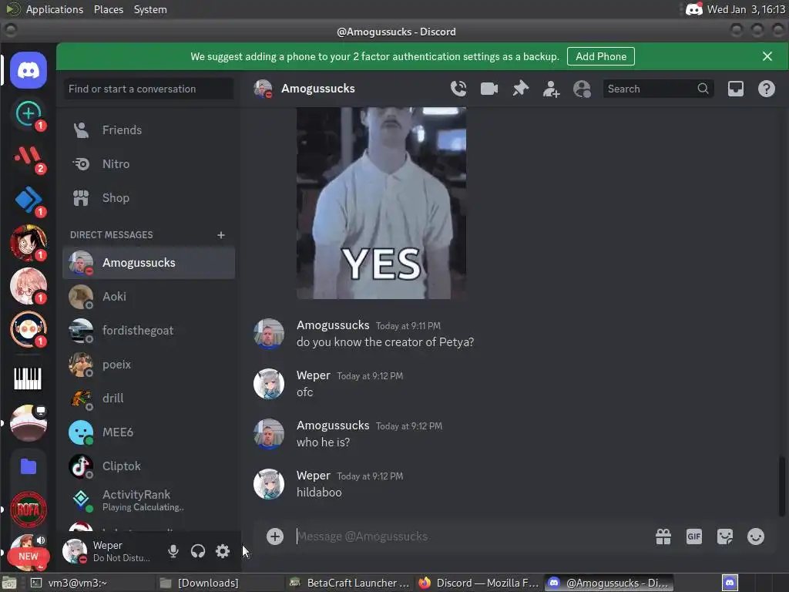Open the Places menu

click(108, 9)
